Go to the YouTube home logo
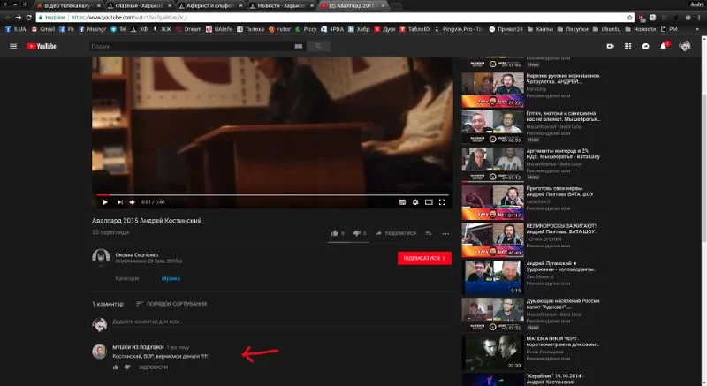 click(41, 47)
